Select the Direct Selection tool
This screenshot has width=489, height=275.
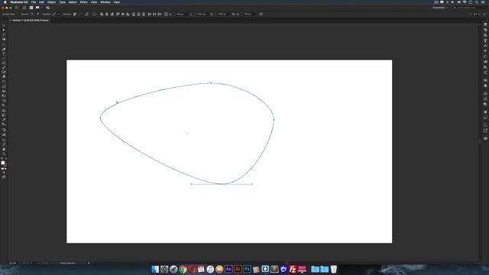(x=4, y=31)
